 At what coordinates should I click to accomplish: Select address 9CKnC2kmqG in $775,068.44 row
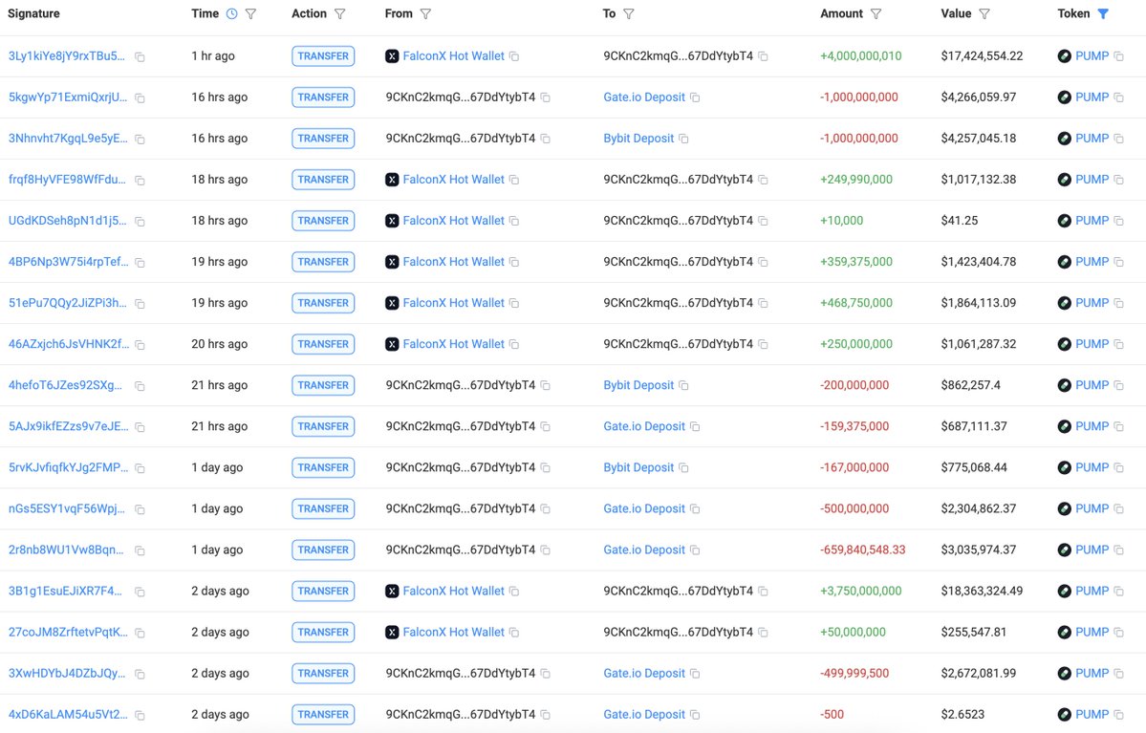[461, 467]
